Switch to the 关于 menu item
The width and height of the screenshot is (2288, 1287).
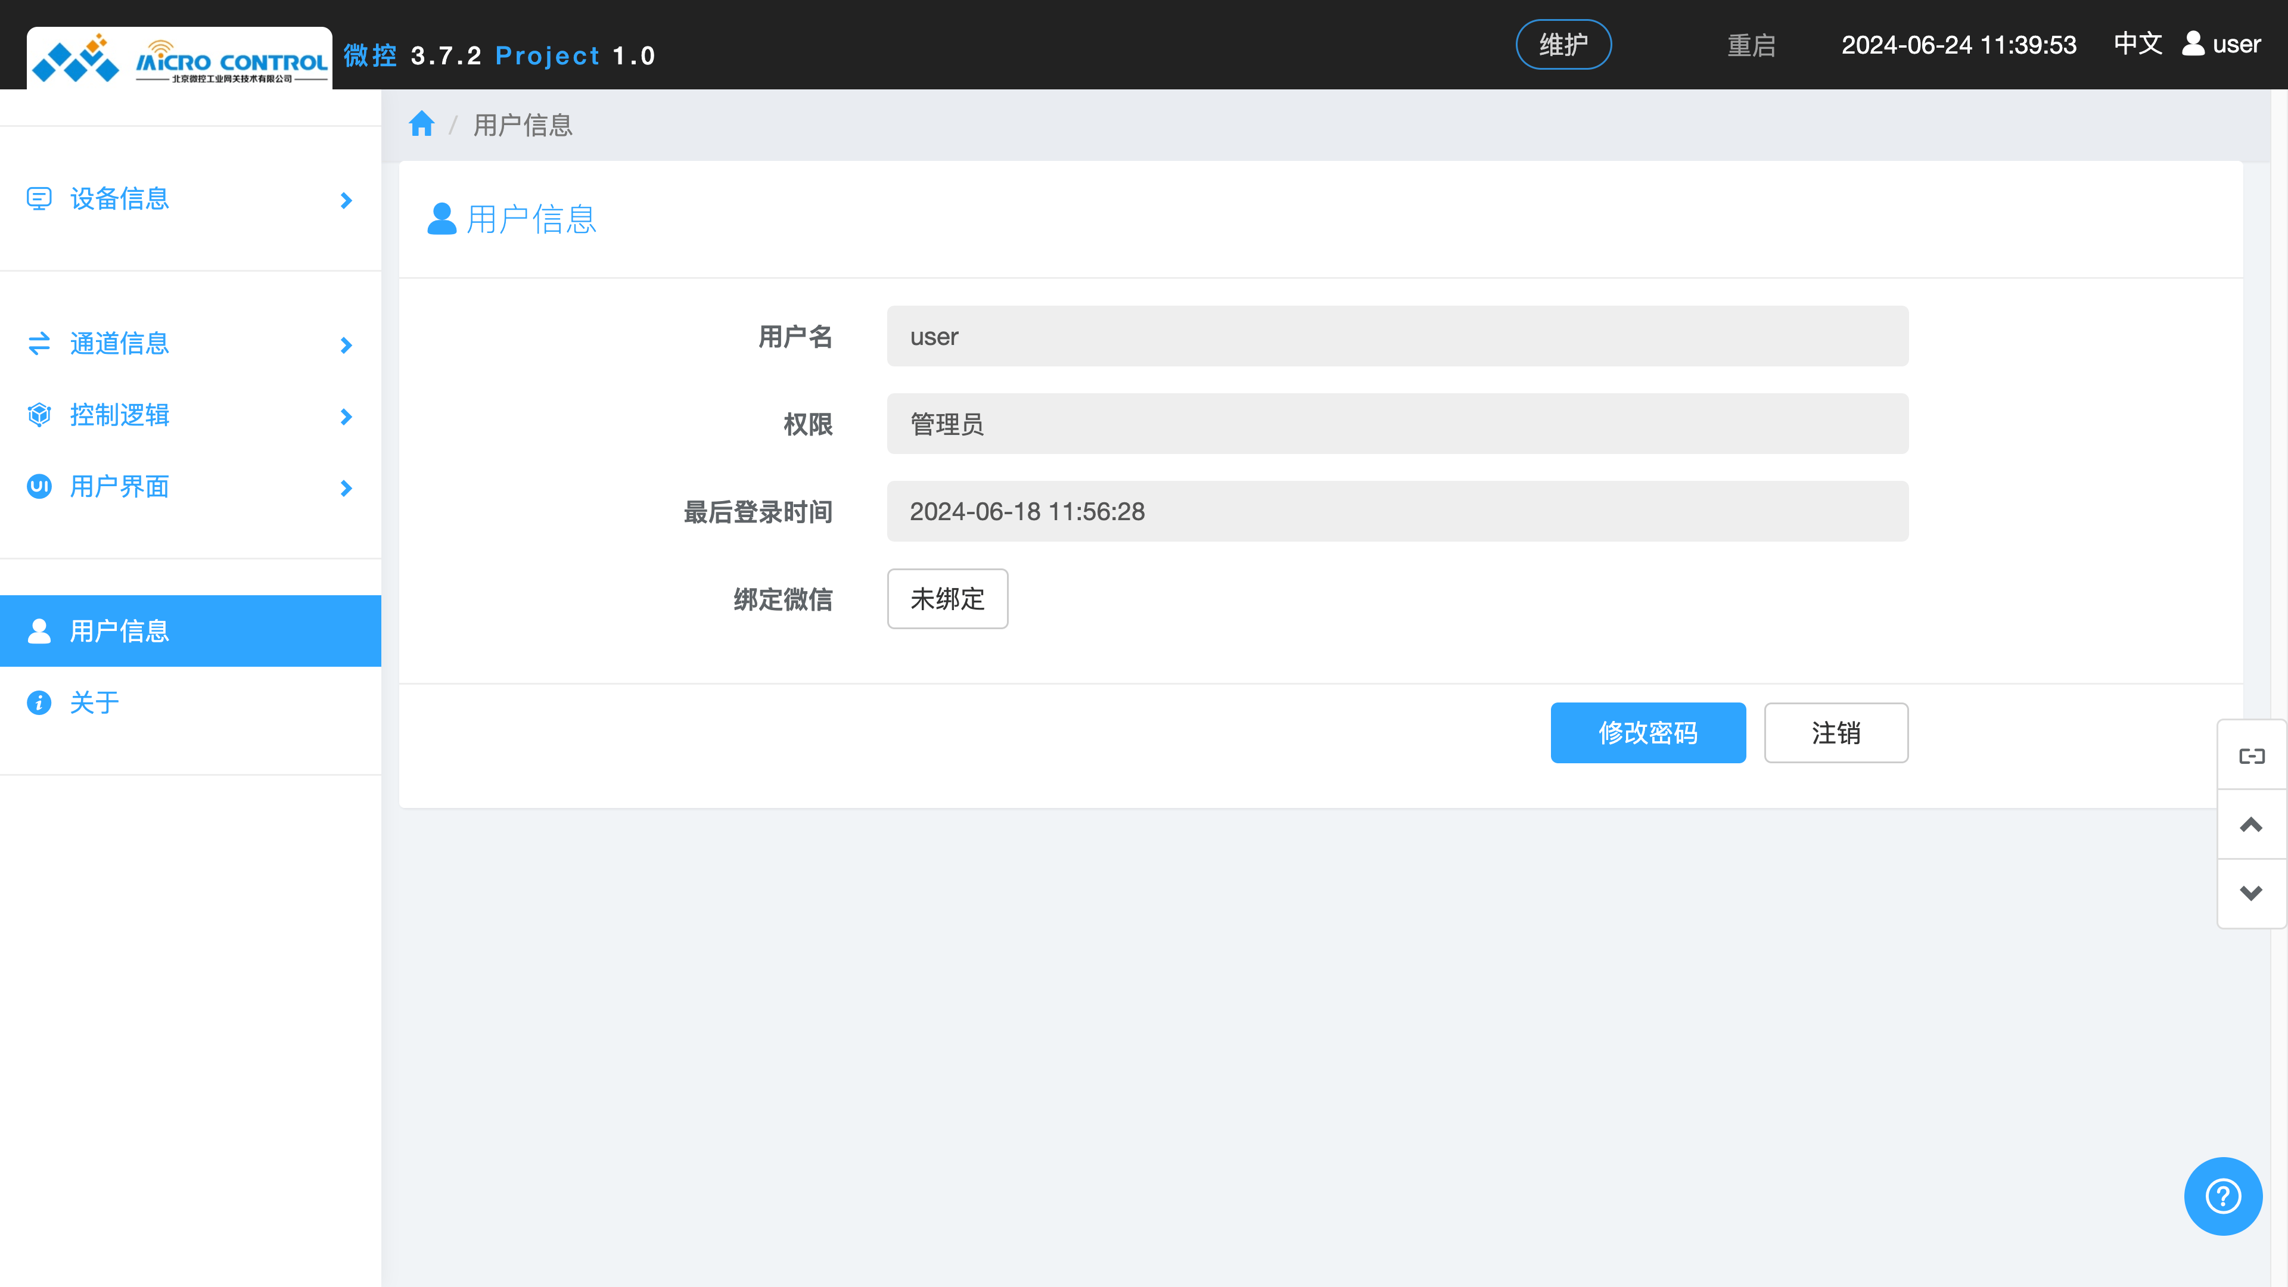(94, 702)
